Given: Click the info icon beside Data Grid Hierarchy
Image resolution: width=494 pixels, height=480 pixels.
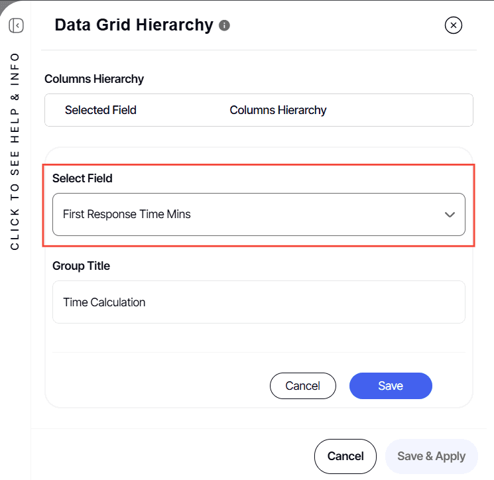Looking at the screenshot, I should (x=224, y=25).
